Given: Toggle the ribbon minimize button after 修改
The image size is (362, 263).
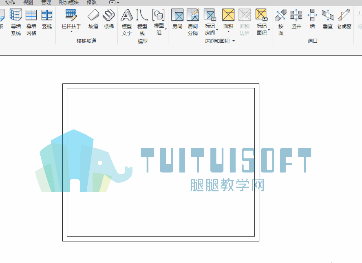Looking at the screenshot, I should point(113,2).
